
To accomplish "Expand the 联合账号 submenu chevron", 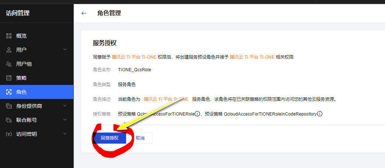I will tap(65, 120).
